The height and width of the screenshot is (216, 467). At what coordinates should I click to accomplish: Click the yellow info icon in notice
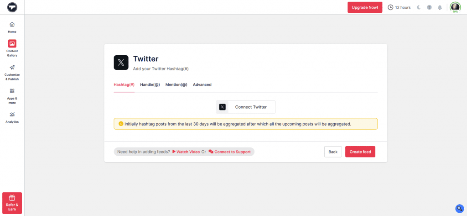pyautogui.click(x=121, y=123)
